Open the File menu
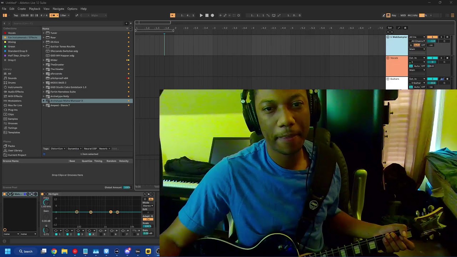Image resolution: width=457 pixels, height=257 pixels. (4, 9)
